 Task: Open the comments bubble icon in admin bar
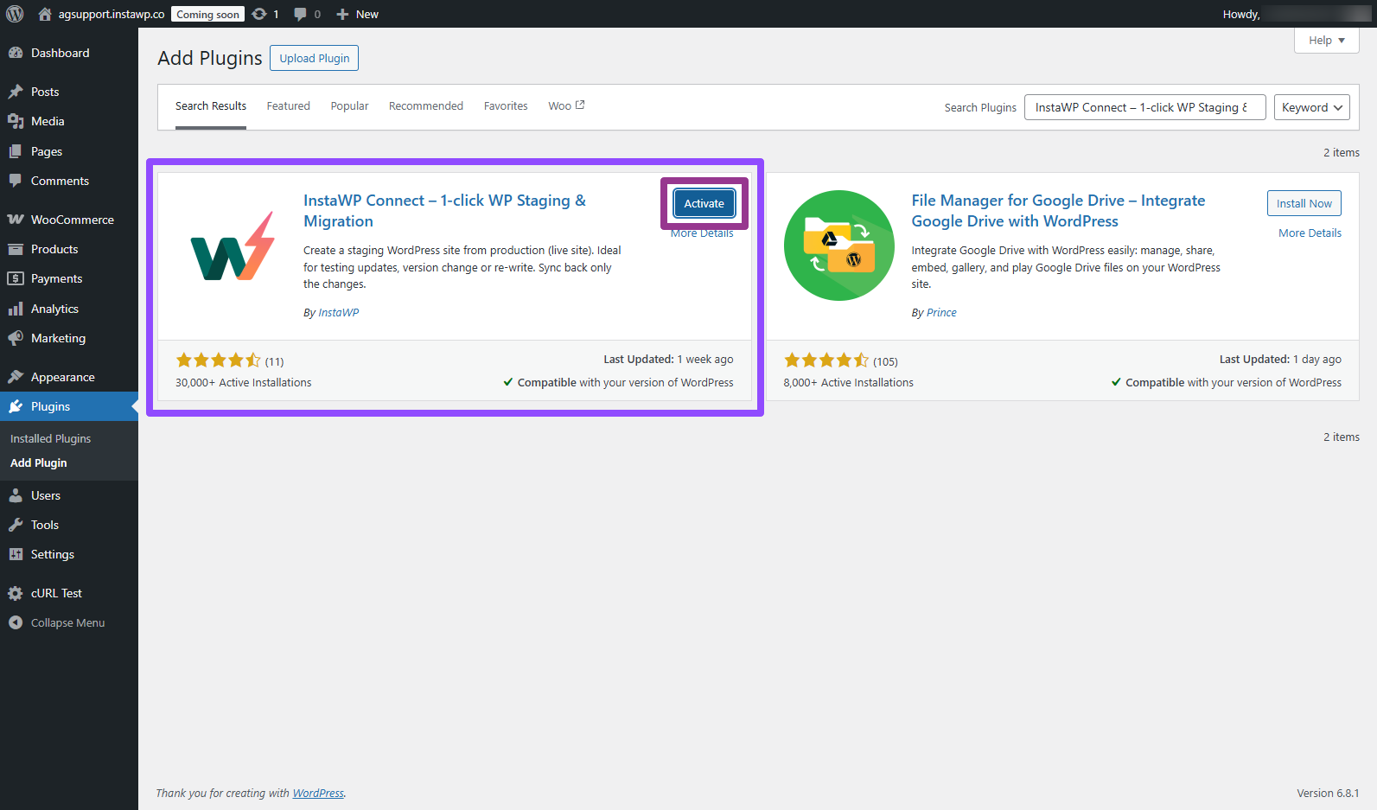(x=300, y=14)
